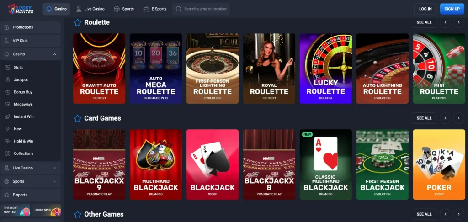Viewport: 468px width, 222px height.
Task: Click the Lucky Hunter logo
Action: pos(21,9)
